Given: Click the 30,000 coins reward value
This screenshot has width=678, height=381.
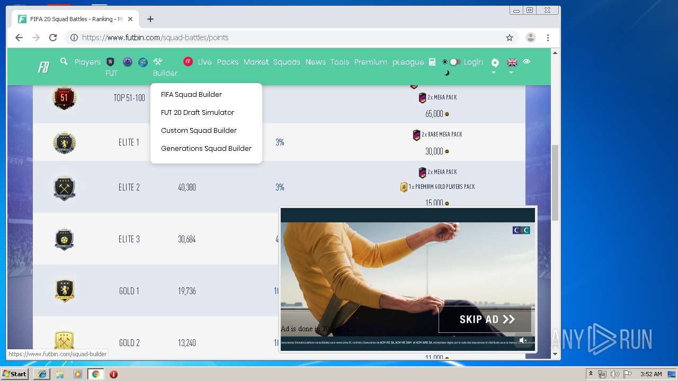Looking at the screenshot, I should click(434, 151).
